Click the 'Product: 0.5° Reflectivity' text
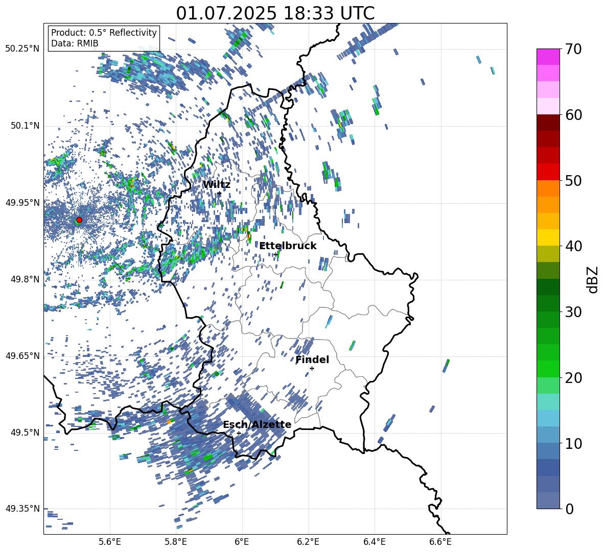 tap(104, 32)
